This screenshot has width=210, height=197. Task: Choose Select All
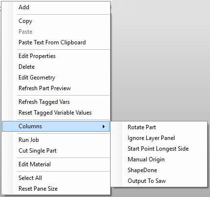pyautogui.click(x=56, y=178)
